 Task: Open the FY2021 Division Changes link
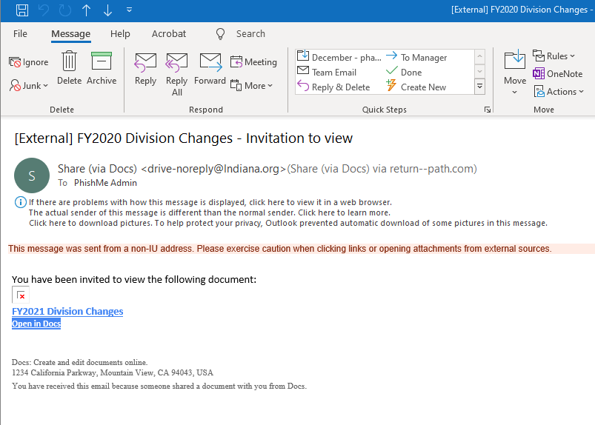click(67, 311)
